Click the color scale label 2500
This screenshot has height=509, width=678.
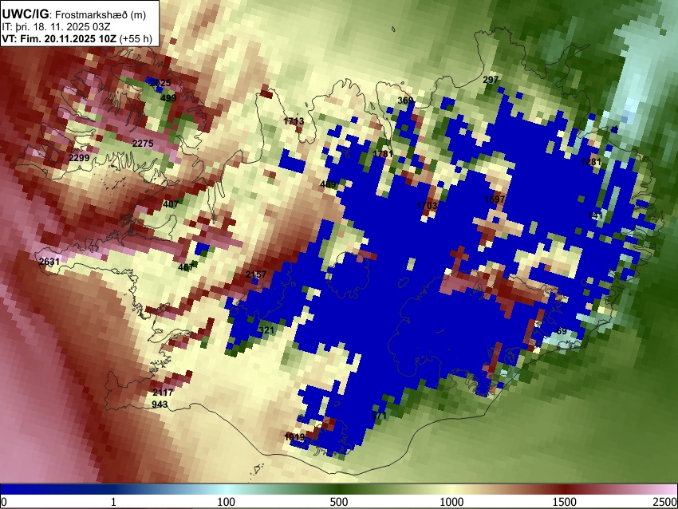pyautogui.click(x=665, y=502)
